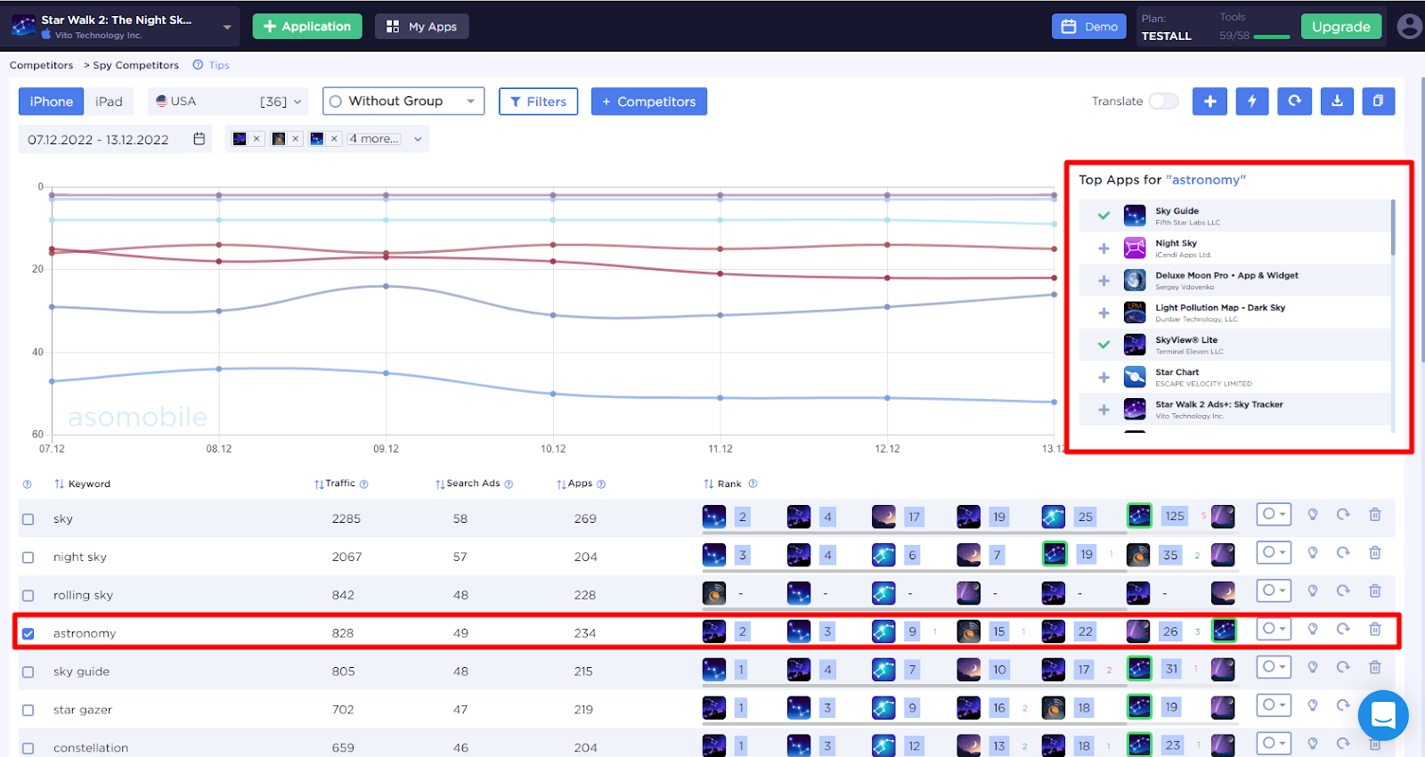Check the sky keyword checkbox

[28, 519]
